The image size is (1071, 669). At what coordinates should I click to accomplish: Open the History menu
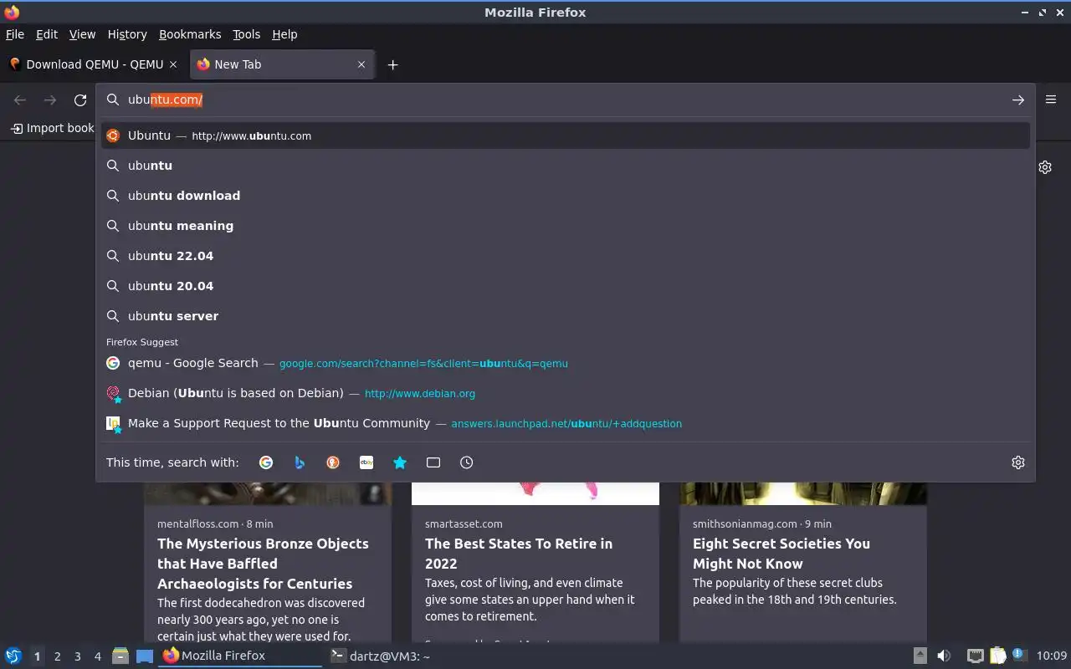(127, 34)
